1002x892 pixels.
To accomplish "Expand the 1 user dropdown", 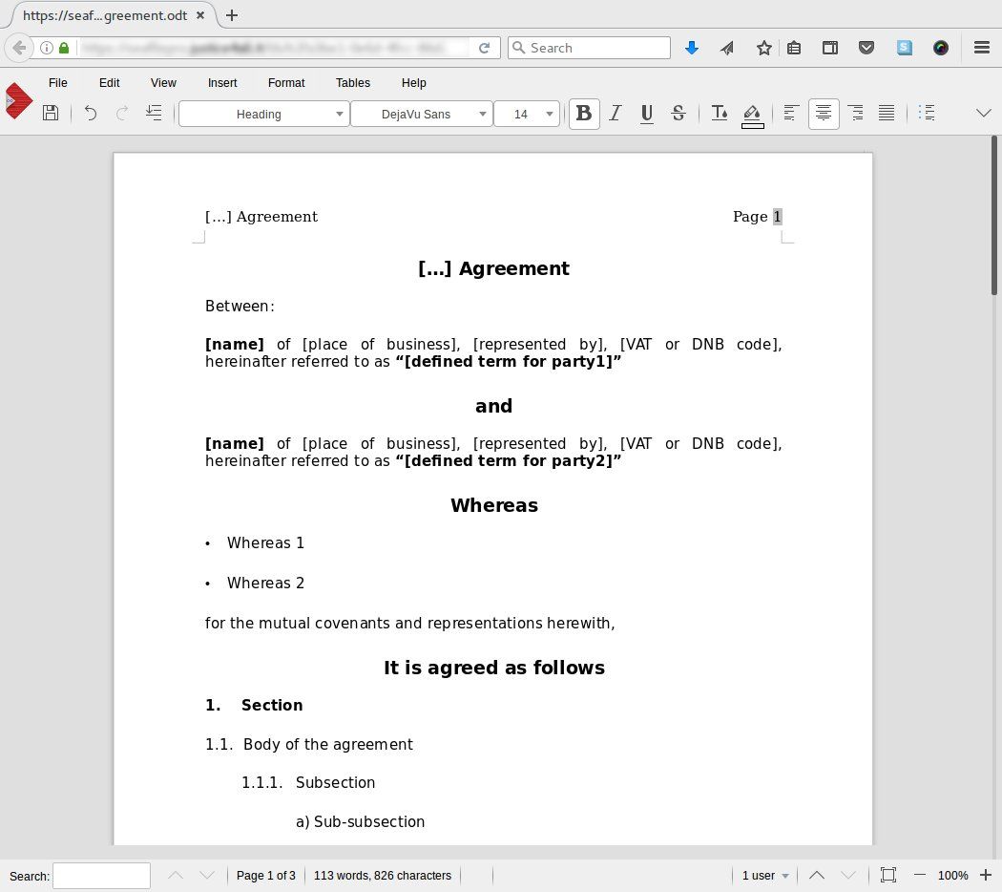I will (x=765, y=876).
